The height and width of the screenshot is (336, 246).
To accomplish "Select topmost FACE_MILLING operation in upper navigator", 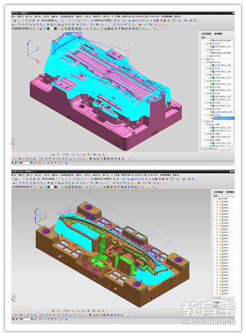I will click(221, 40).
